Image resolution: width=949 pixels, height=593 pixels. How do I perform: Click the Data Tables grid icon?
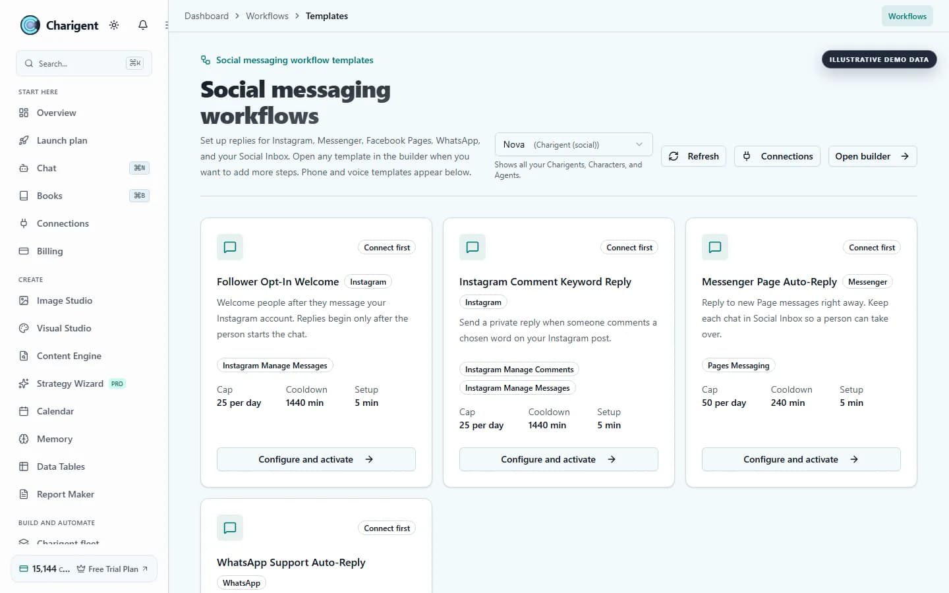(x=24, y=466)
